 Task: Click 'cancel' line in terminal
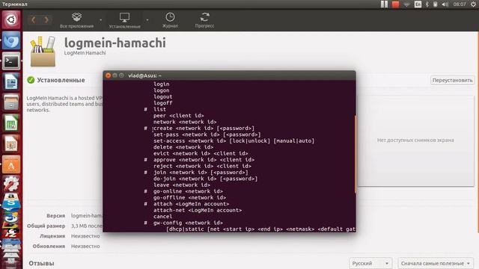[163, 217]
